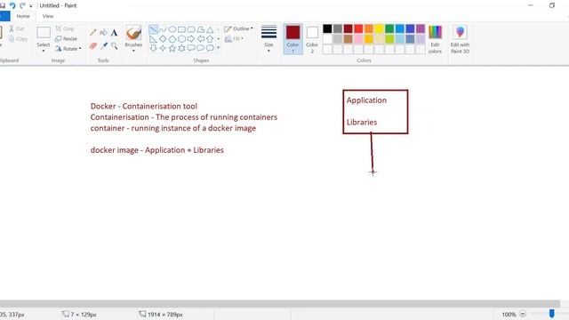Click the zoom out minus button
Viewport: 569px width, 320px height.
pos(523,314)
